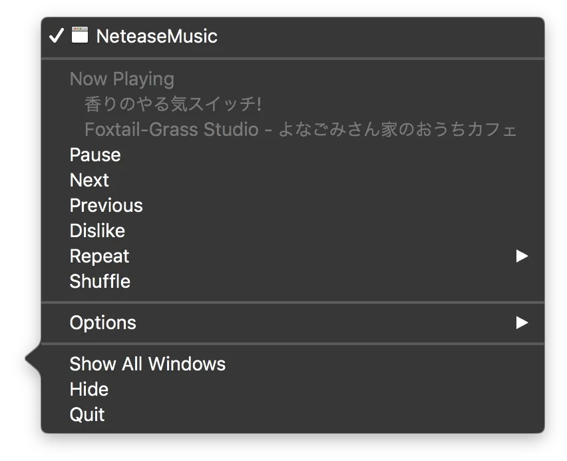Click the Now Playing header label

tap(122, 79)
